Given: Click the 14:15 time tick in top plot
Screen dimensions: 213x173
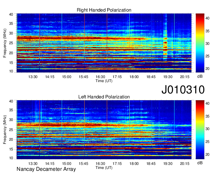Looking at the screenshot, I should coord(50,77).
